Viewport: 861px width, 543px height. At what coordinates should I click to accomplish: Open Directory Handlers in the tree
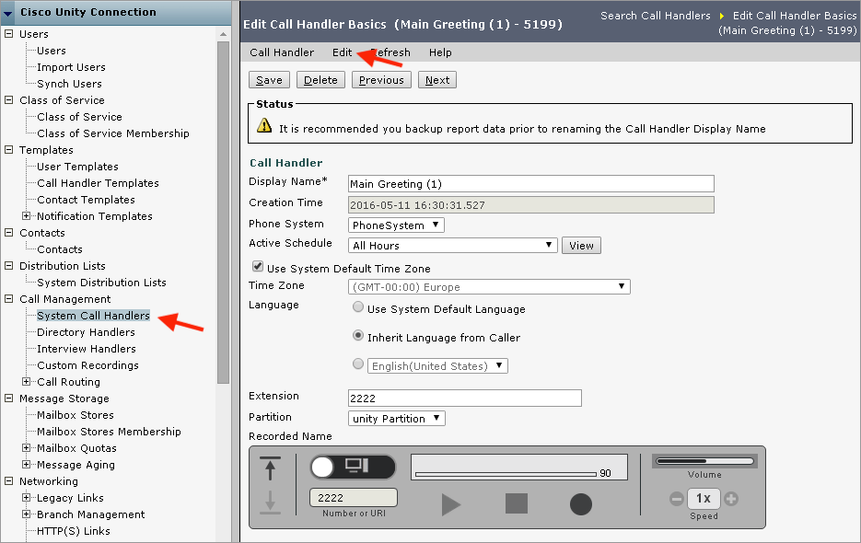click(86, 332)
